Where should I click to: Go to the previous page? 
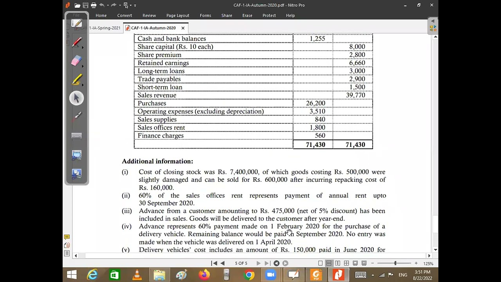coord(222,263)
